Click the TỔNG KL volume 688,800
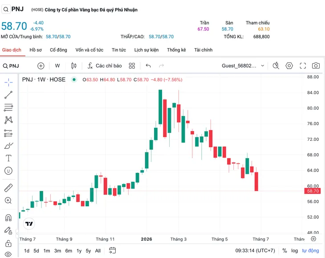Screen dimensions: 325x258 [x=261, y=37]
